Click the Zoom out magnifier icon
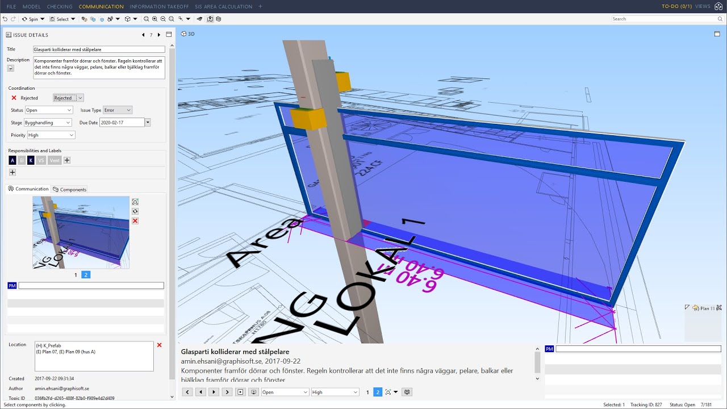 [163, 19]
